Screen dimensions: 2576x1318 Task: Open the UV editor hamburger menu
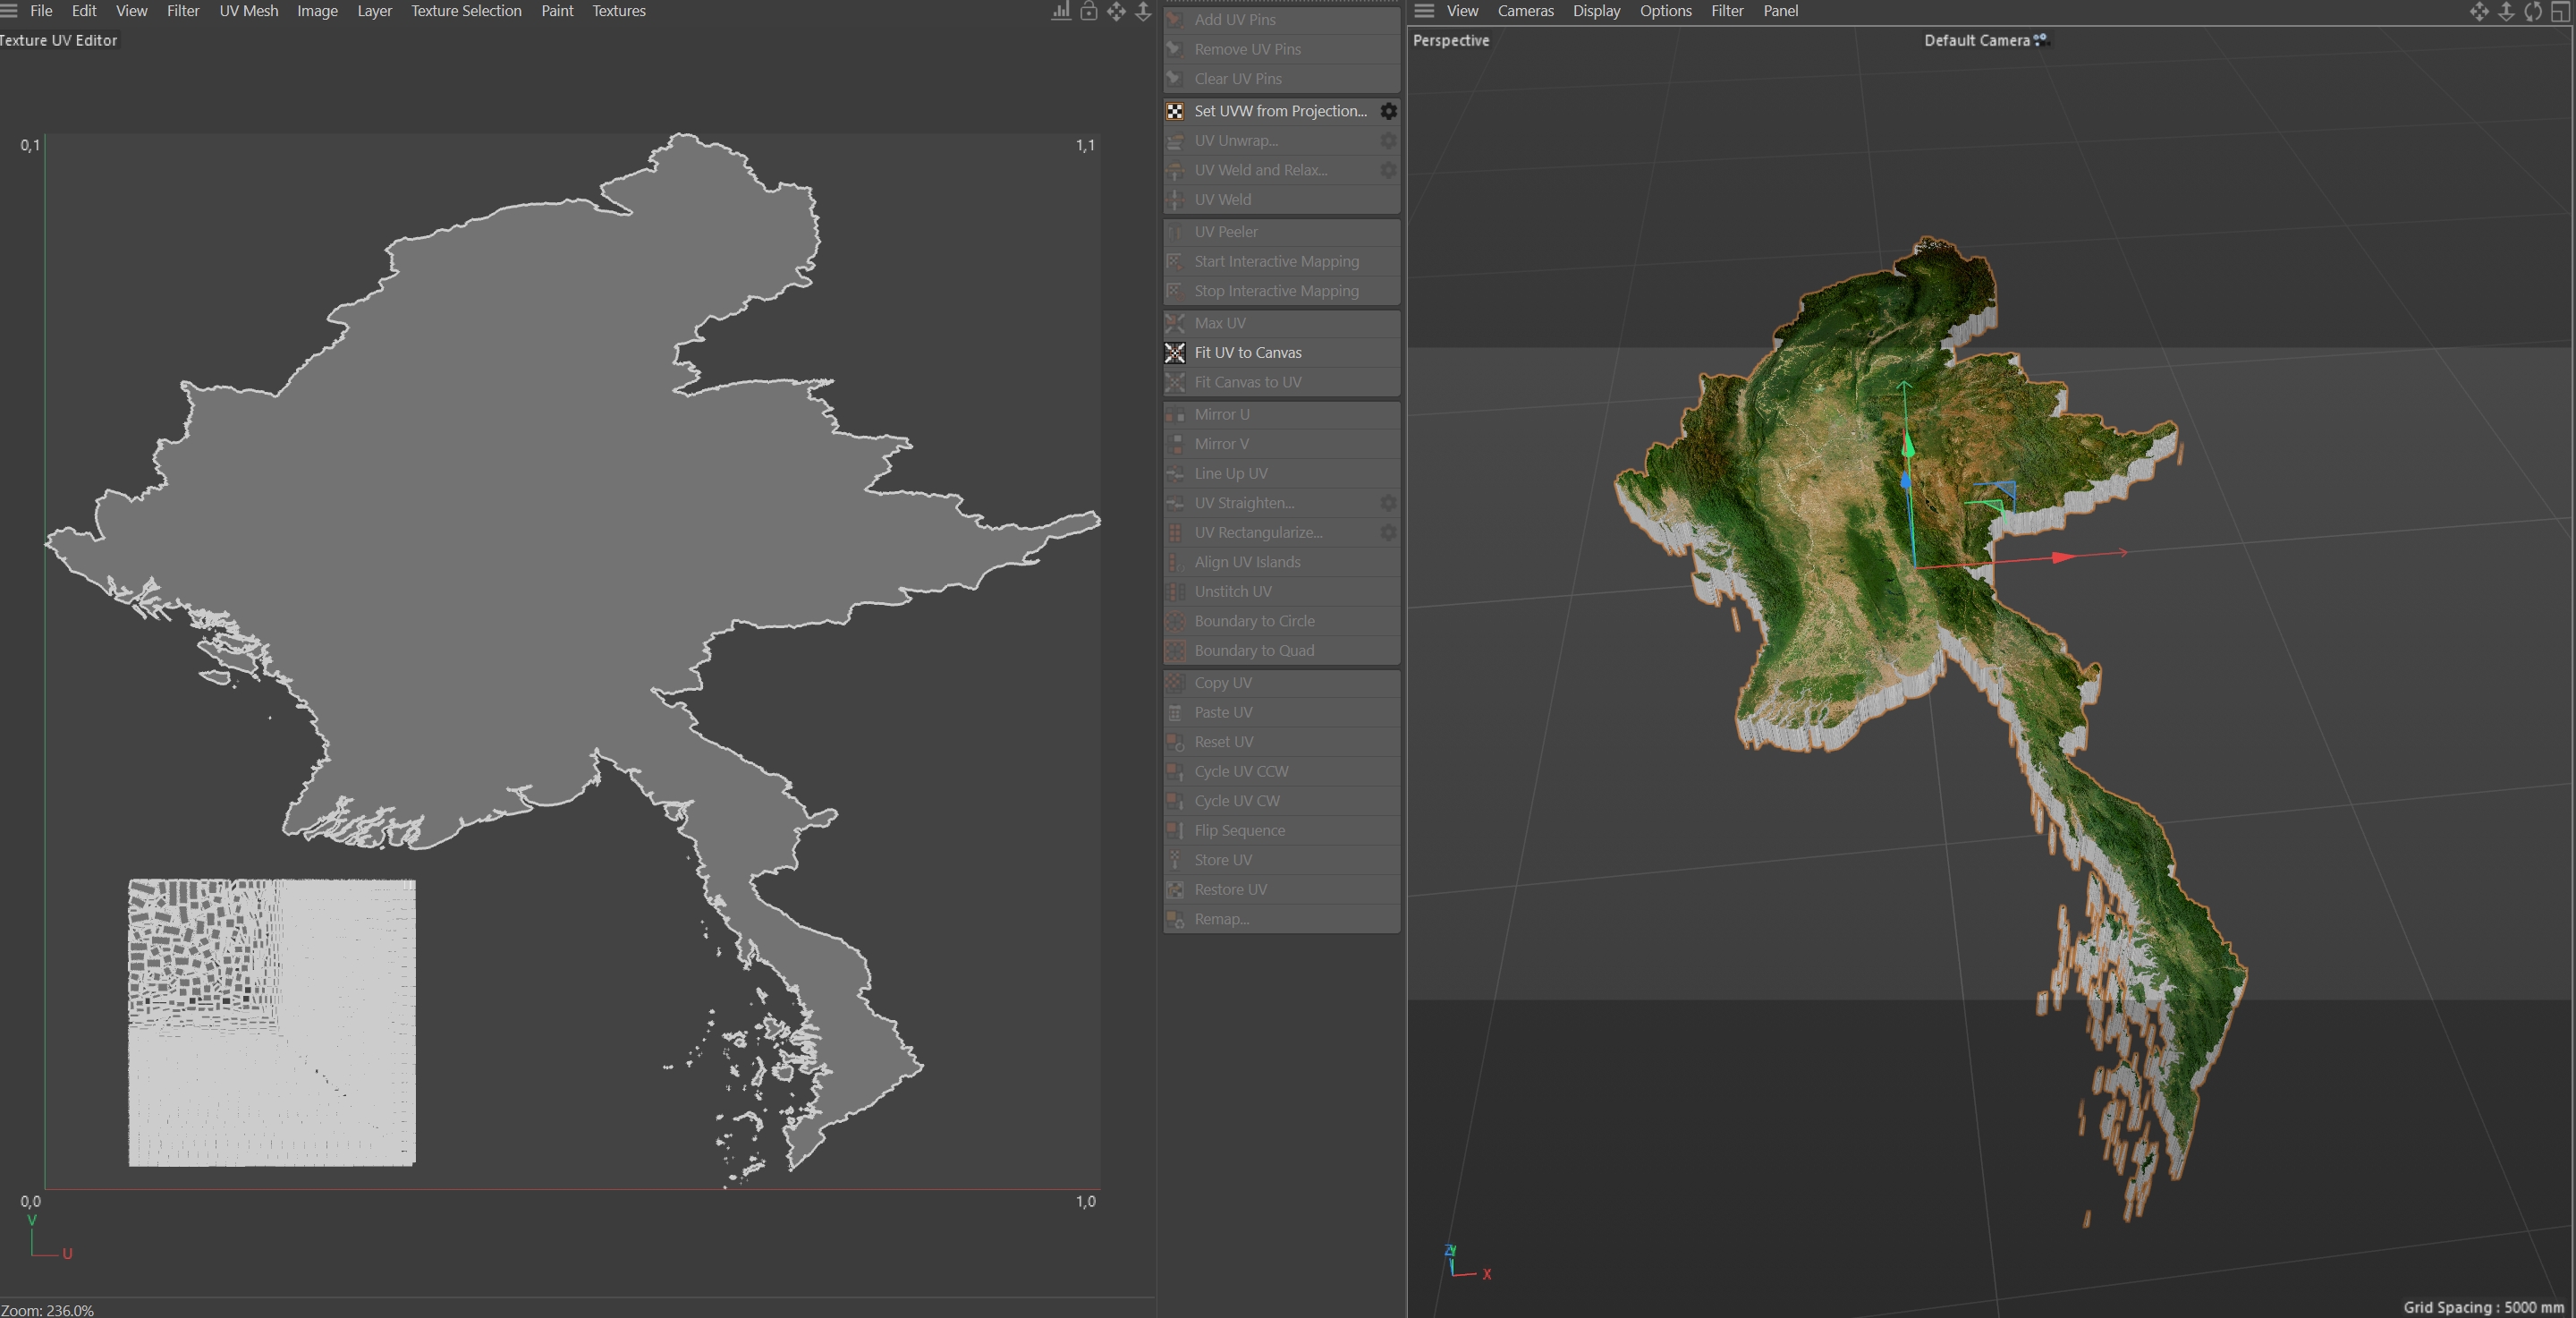coord(9,11)
